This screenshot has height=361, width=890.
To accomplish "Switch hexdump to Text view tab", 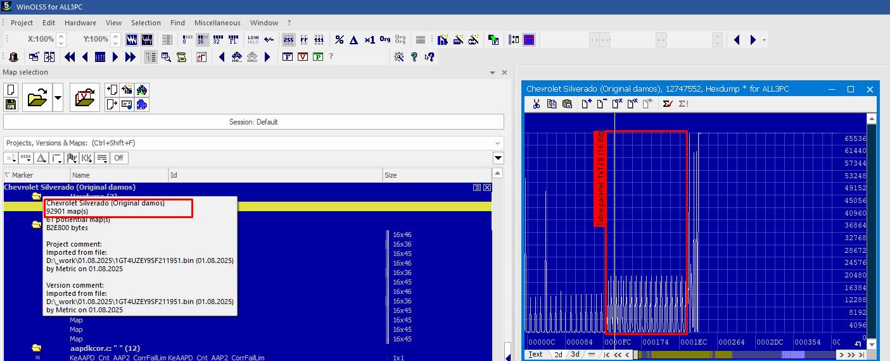I will (x=536, y=355).
